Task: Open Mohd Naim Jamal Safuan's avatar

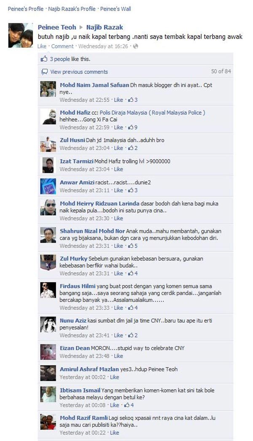Action: pos(48,89)
